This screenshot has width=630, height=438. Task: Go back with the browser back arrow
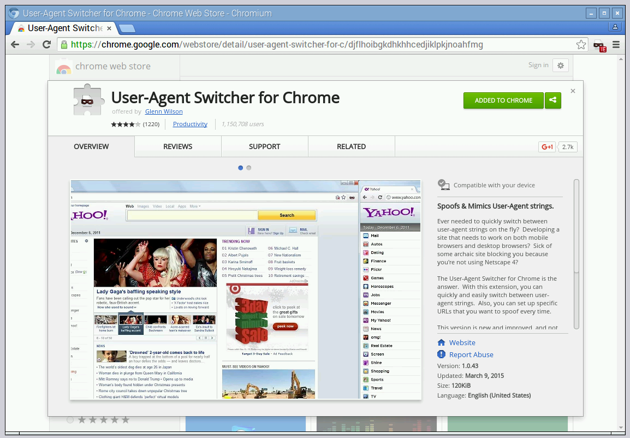pos(15,45)
